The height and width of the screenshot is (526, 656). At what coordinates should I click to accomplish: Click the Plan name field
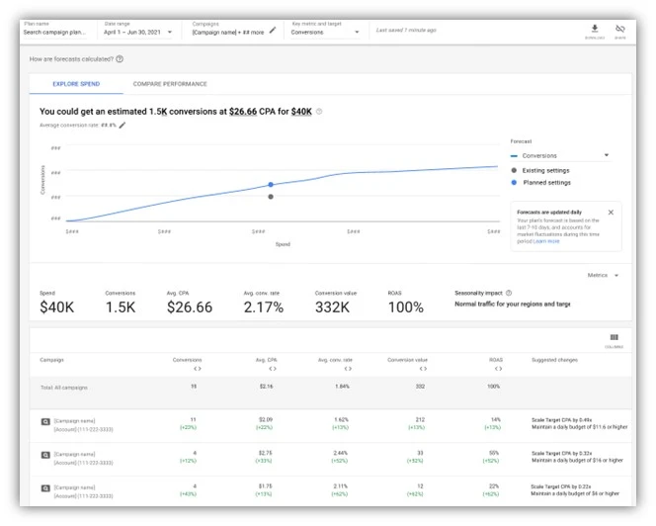tap(54, 32)
